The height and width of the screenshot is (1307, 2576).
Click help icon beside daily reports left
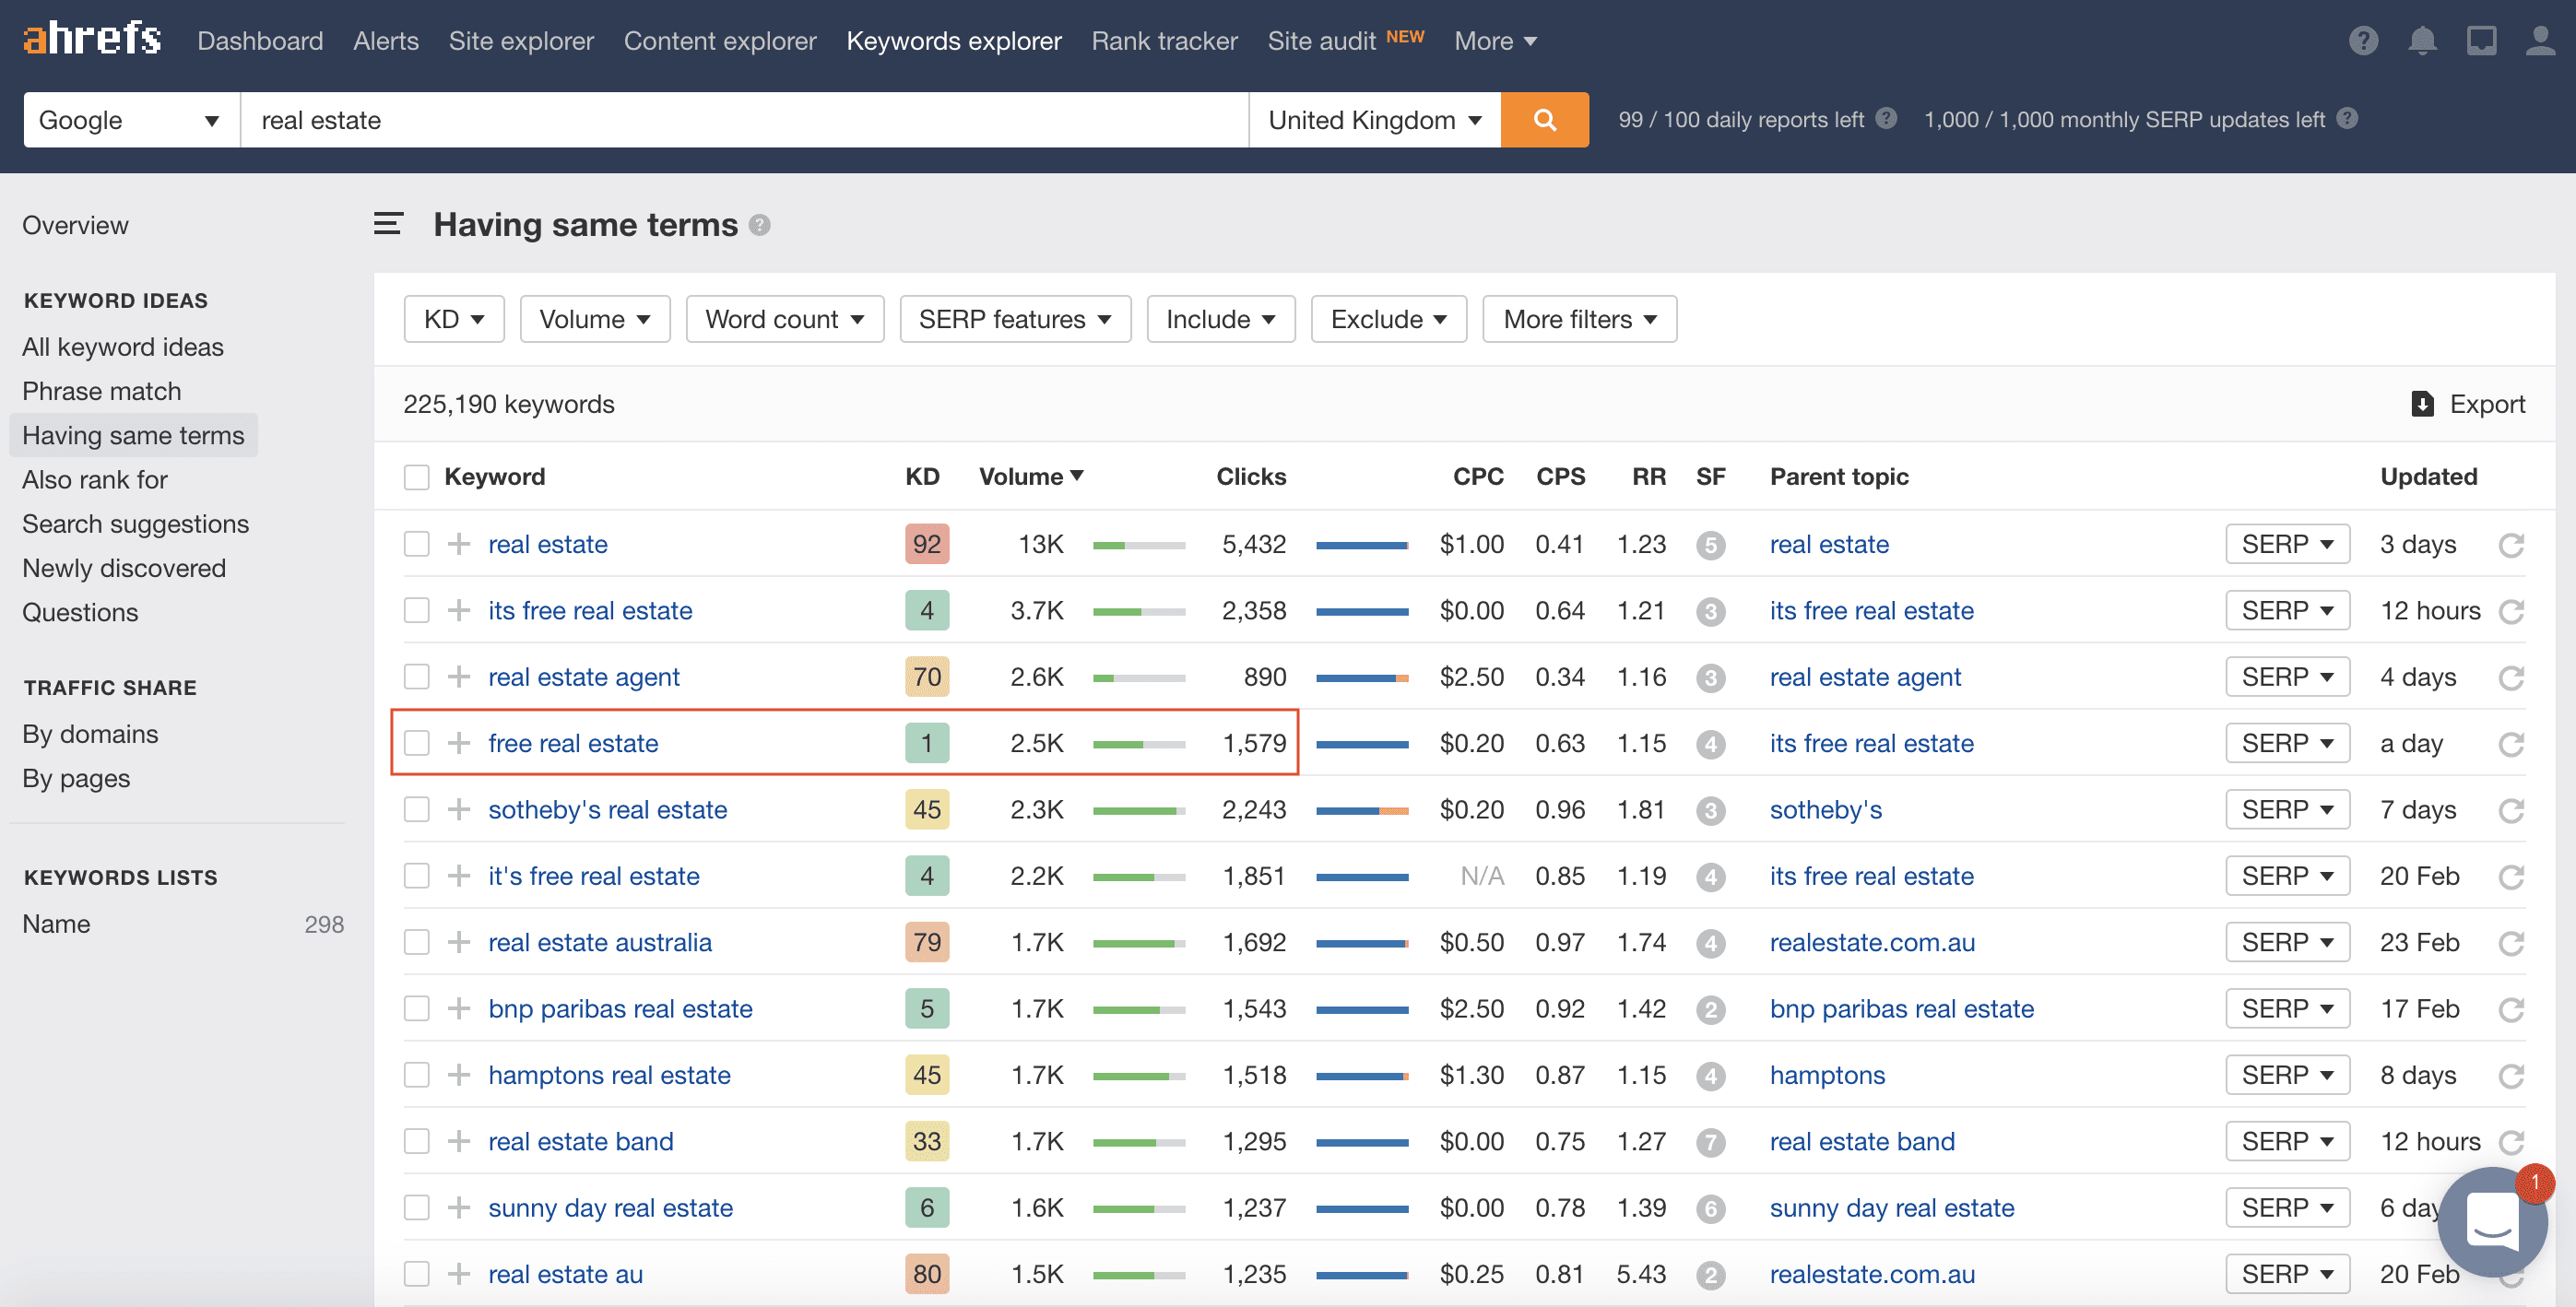pyautogui.click(x=1886, y=119)
